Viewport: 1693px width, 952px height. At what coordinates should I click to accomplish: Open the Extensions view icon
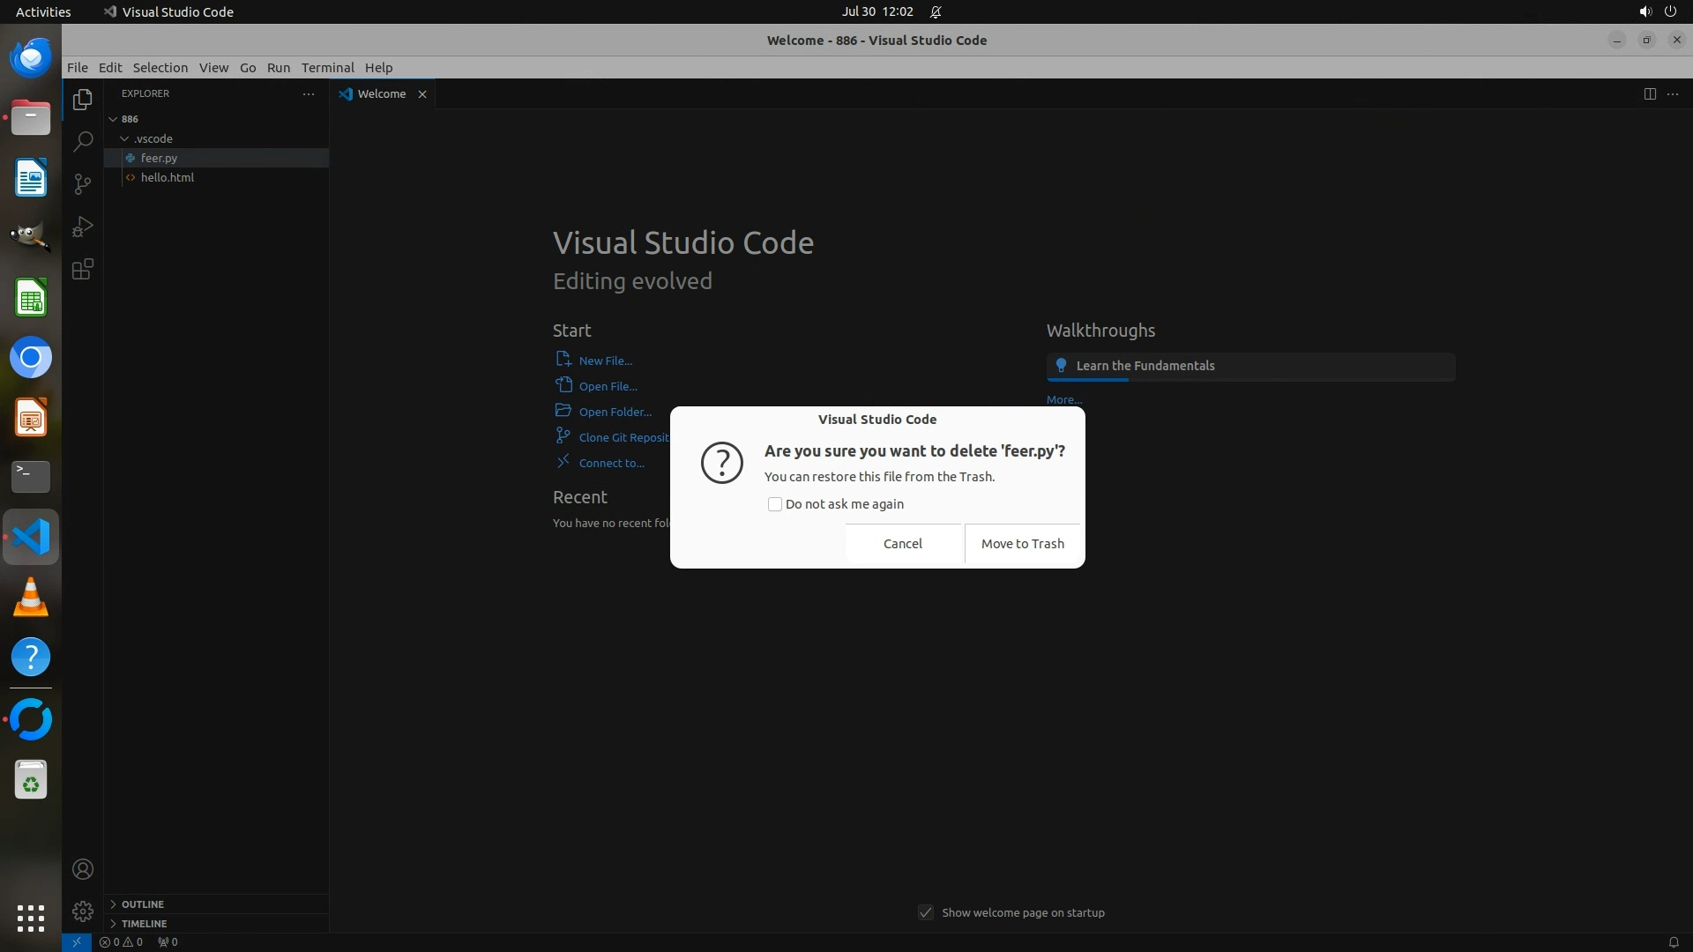pyautogui.click(x=83, y=269)
